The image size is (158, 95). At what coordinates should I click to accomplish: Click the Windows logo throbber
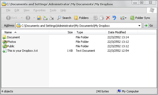tap(152, 10)
